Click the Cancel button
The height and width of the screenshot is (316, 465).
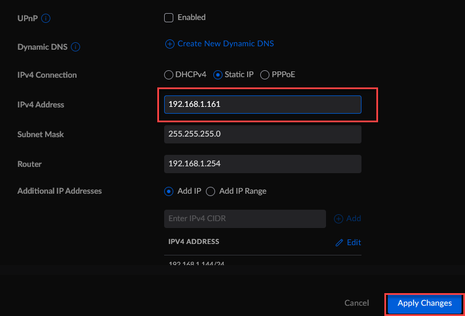tap(356, 303)
